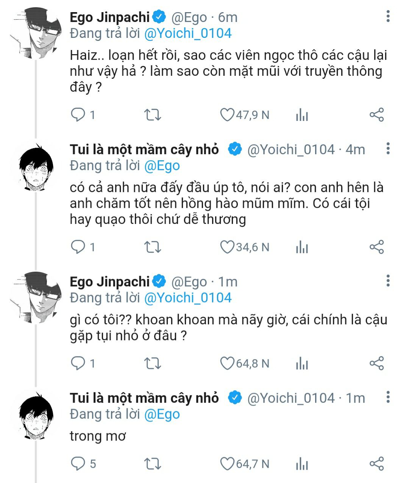
Task: Retweet Ego's 'Haiz.. loạn hết rồi' tweet
Action: (153, 115)
